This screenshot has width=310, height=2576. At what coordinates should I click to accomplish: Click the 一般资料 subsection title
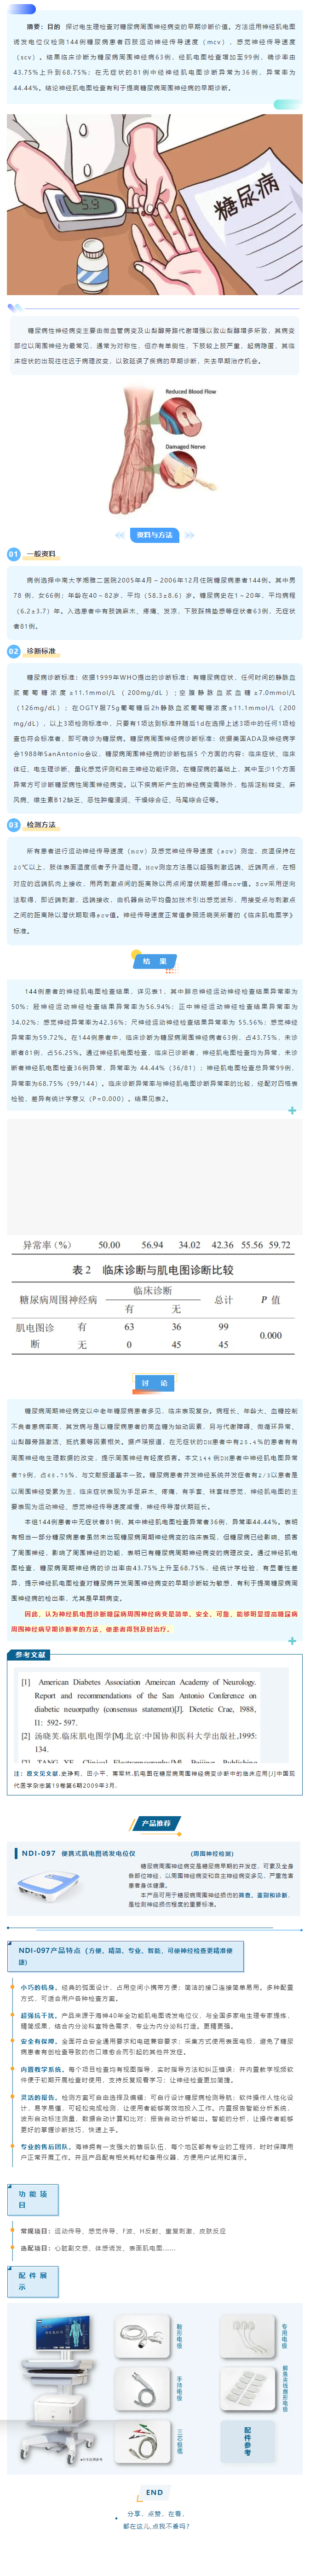(x=41, y=553)
